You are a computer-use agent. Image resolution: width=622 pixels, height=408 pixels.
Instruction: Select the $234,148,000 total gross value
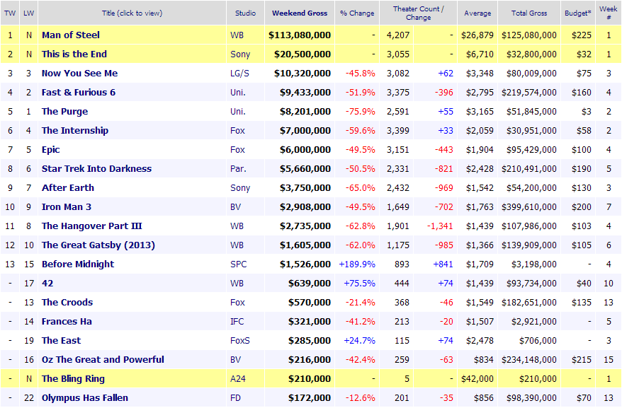pos(529,360)
